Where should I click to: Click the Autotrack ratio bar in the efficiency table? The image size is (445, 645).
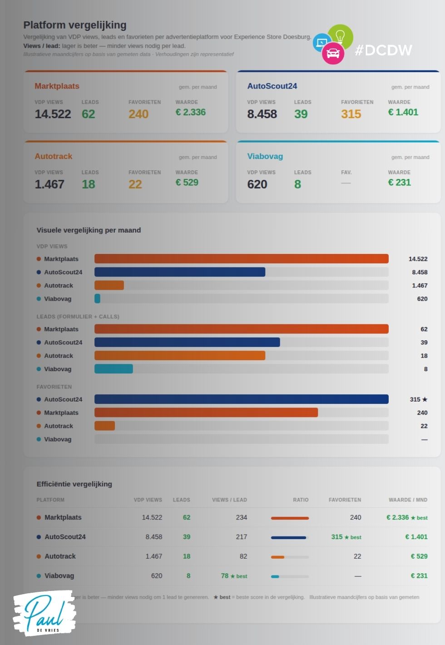(277, 557)
